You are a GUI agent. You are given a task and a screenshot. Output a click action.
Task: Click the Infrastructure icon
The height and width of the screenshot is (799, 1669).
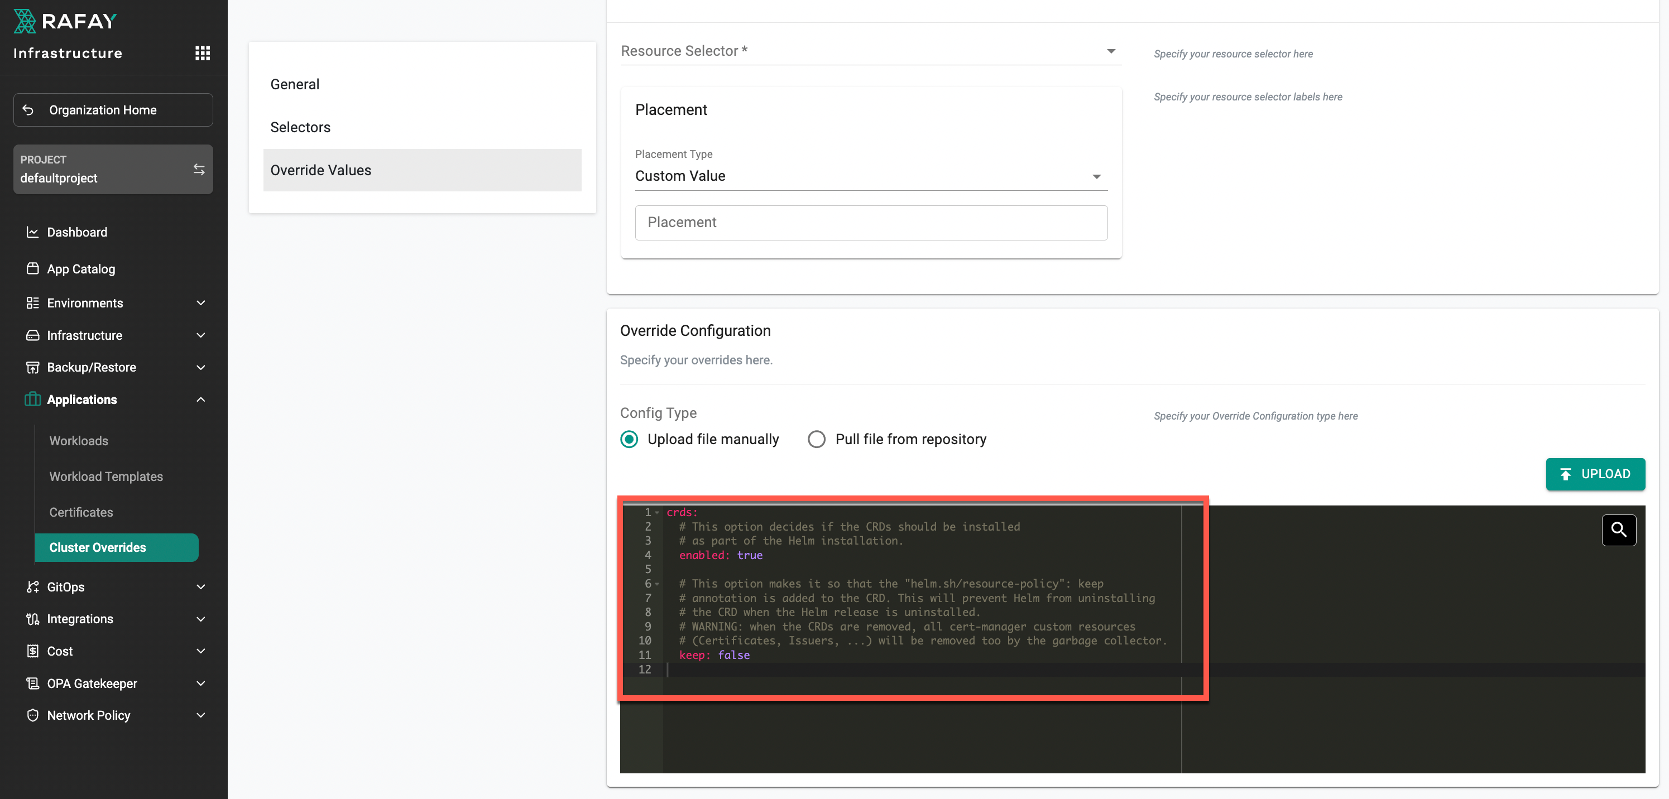coord(32,335)
